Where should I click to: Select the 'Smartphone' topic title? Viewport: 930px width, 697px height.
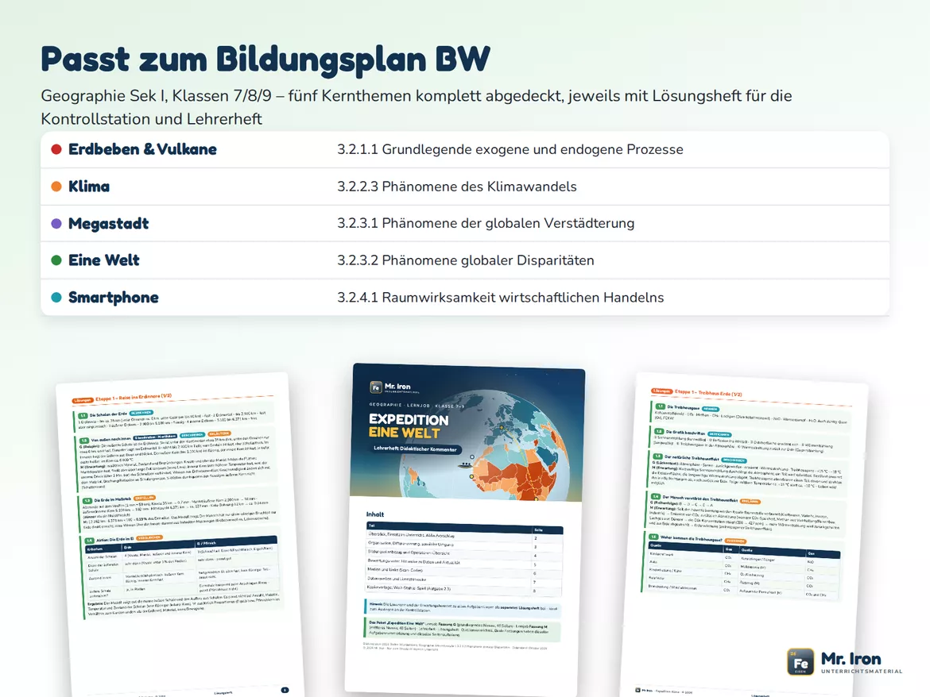pyautogui.click(x=114, y=297)
